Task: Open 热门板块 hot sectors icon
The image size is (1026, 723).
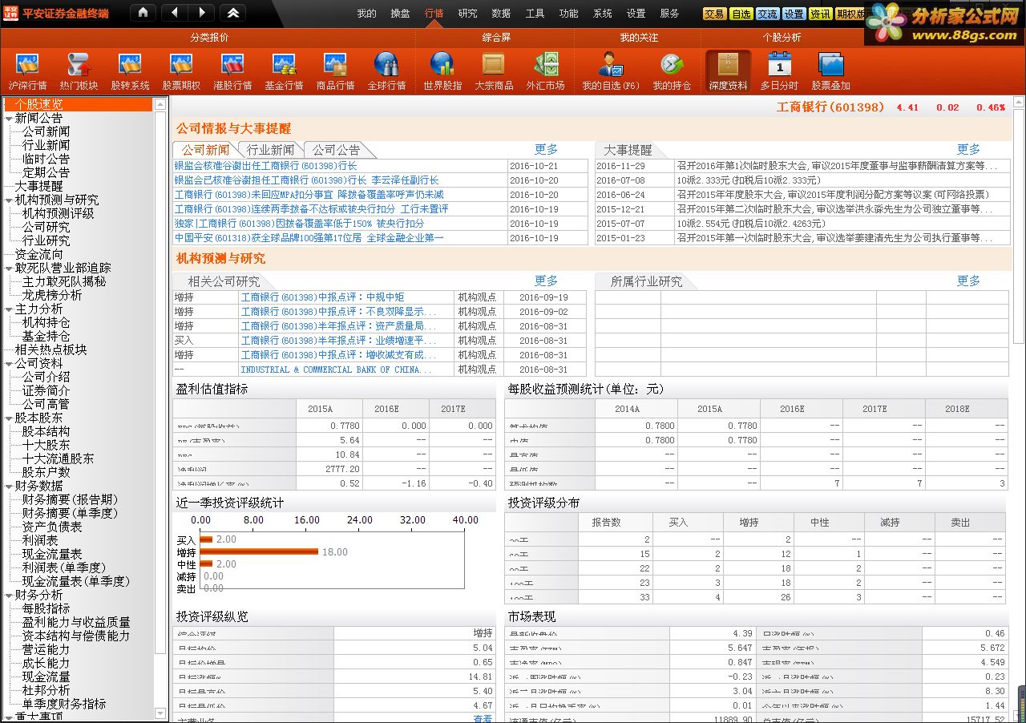Action: click(79, 71)
